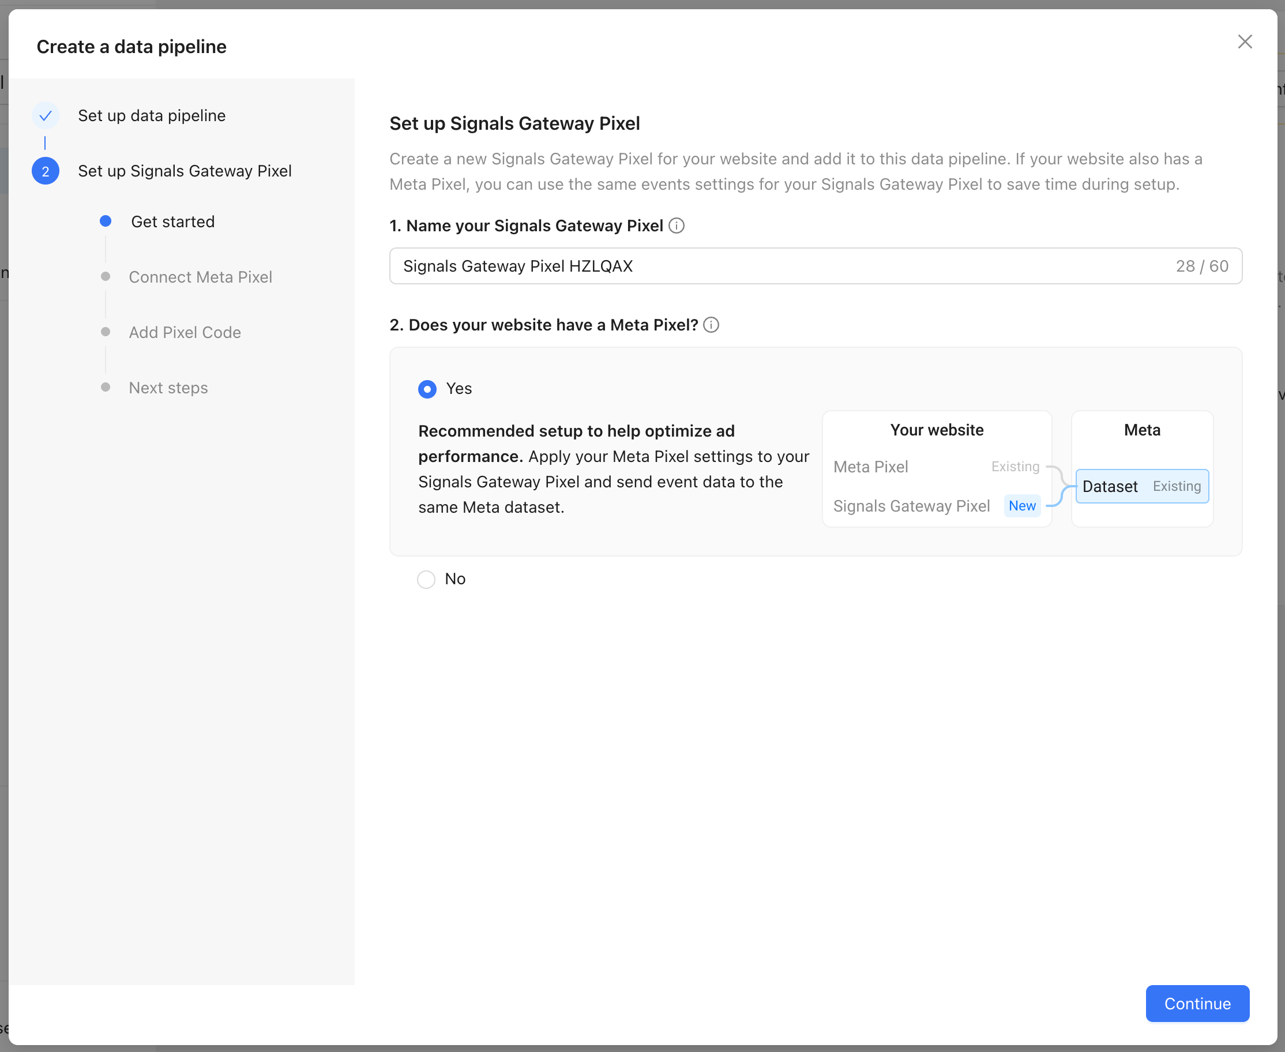Viewport: 1285px width, 1052px height.
Task: Open Set up data pipeline step
Action: 152,116
